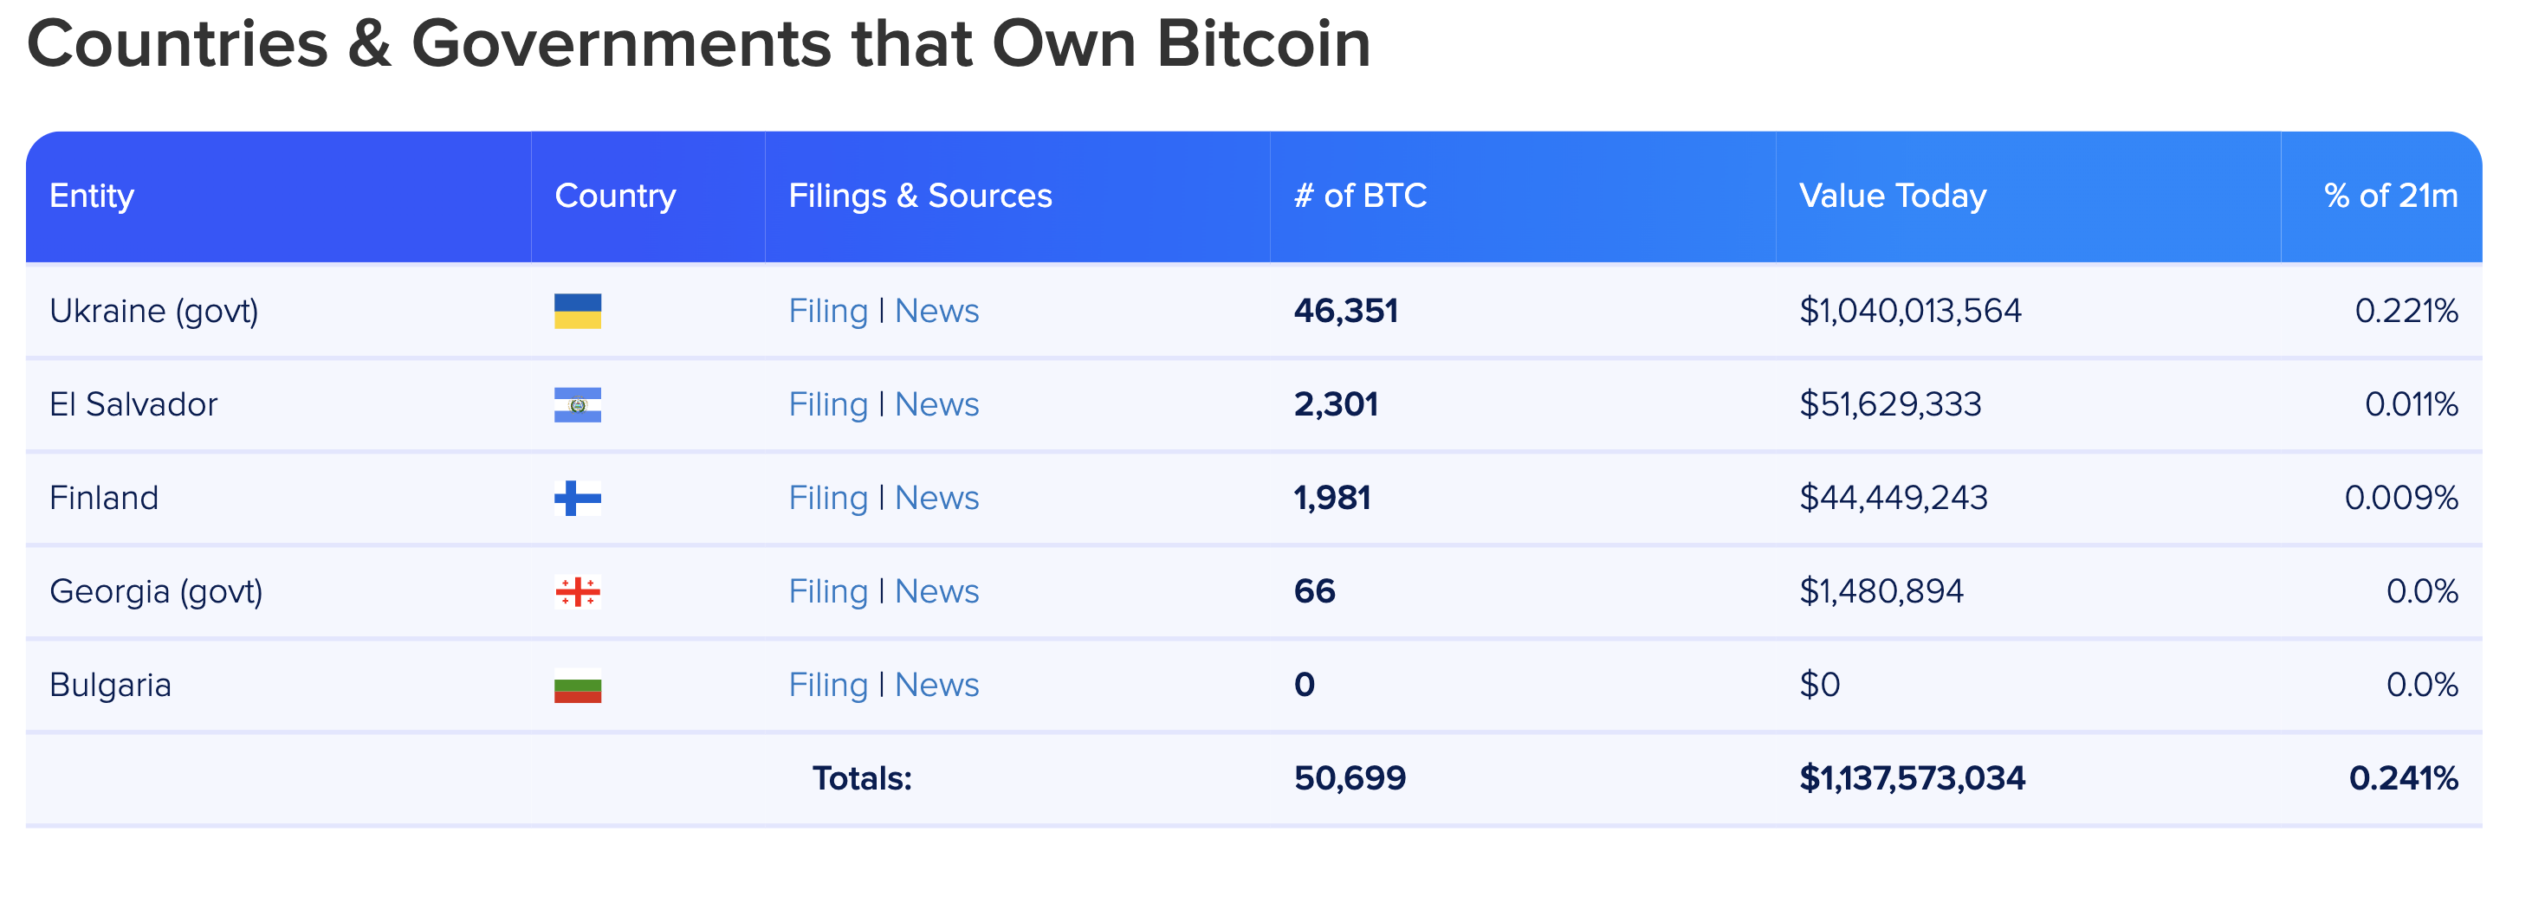Screen dimensions: 2545x909
Task: Open the Filing link for Bulgaria
Action: point(828,684)
